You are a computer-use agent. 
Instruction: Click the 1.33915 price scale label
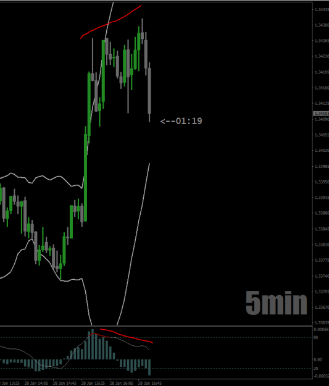pos(322,198)
